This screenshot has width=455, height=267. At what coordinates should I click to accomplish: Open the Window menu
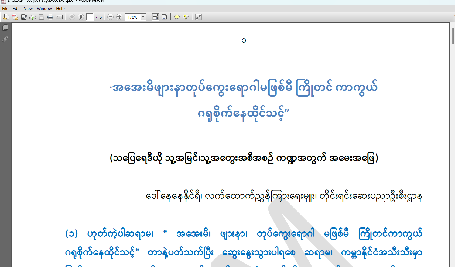[44, 9]
